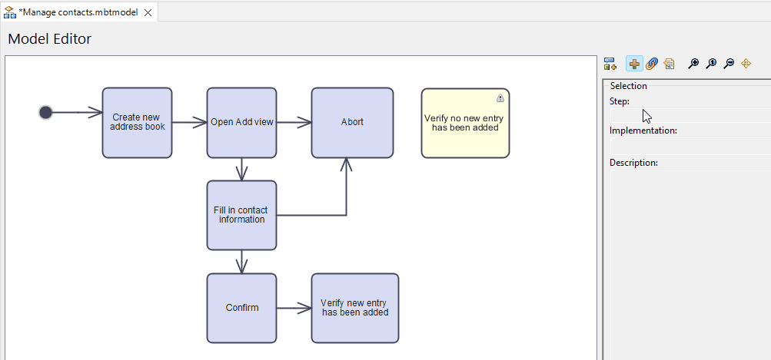Image resolution: width=771 pixels, height=360 pixels.
Task: Select the 'Fill in contact information' step
Action: click(x=241, y=215)
